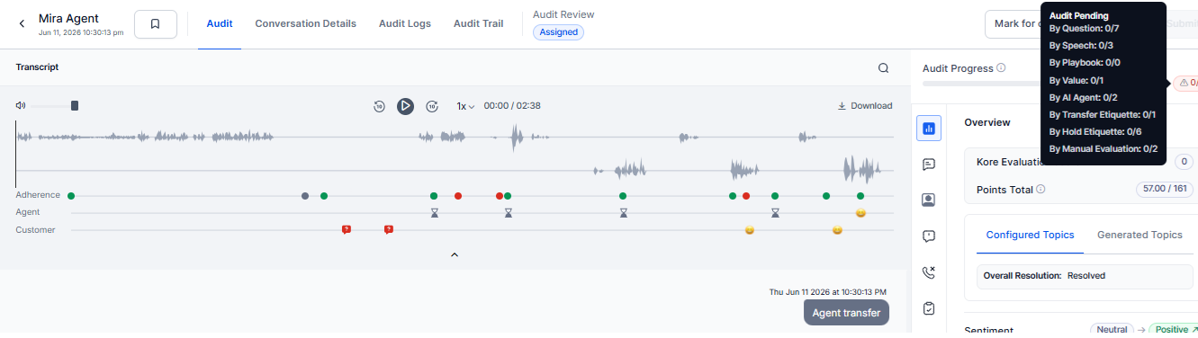Click the second red Customer question marker
This screenshot has width=1198, height=338.
coord(389,230)
